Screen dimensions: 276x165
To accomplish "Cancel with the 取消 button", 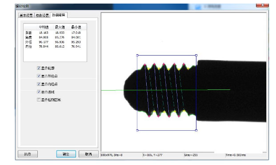I will [88, 154].
